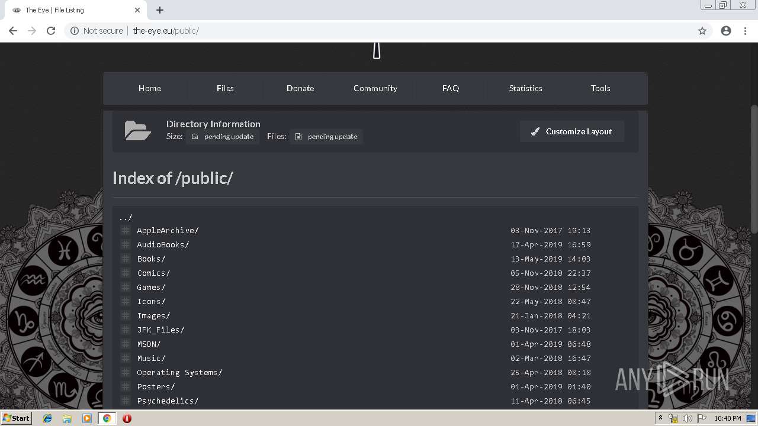
Task: Open the Windows Start button
Action: (x=17, y=418)
